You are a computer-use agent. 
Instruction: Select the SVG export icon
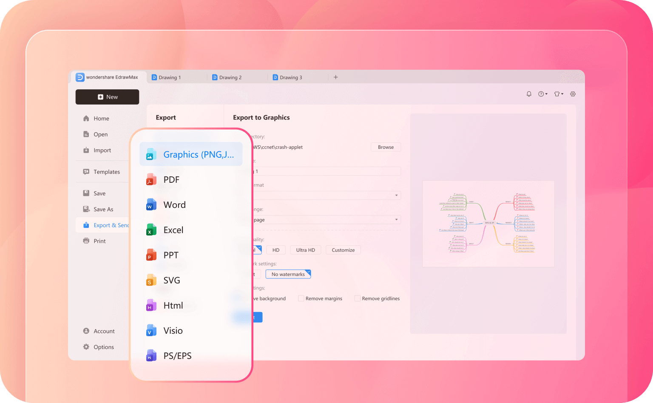[150, 280]
